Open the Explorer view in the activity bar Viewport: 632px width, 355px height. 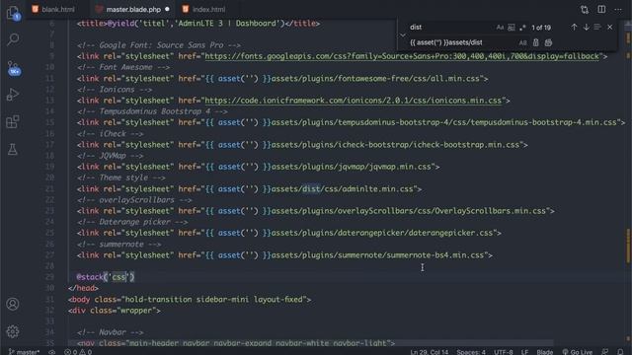tap(13, 13)
